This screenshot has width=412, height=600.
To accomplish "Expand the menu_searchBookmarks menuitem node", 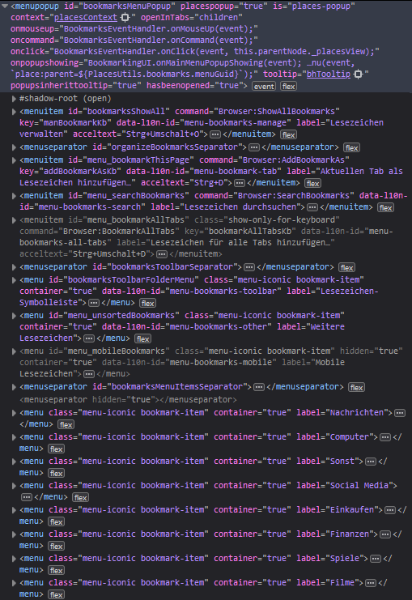I will click(x=14, y=196).
